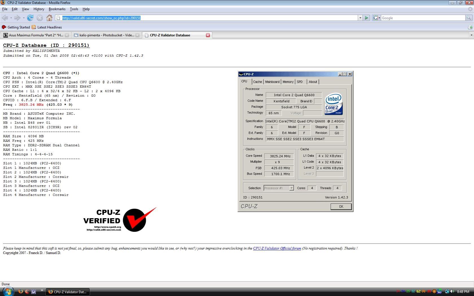
Task: Go to the Home page icon
Action: tap(49, 18)
